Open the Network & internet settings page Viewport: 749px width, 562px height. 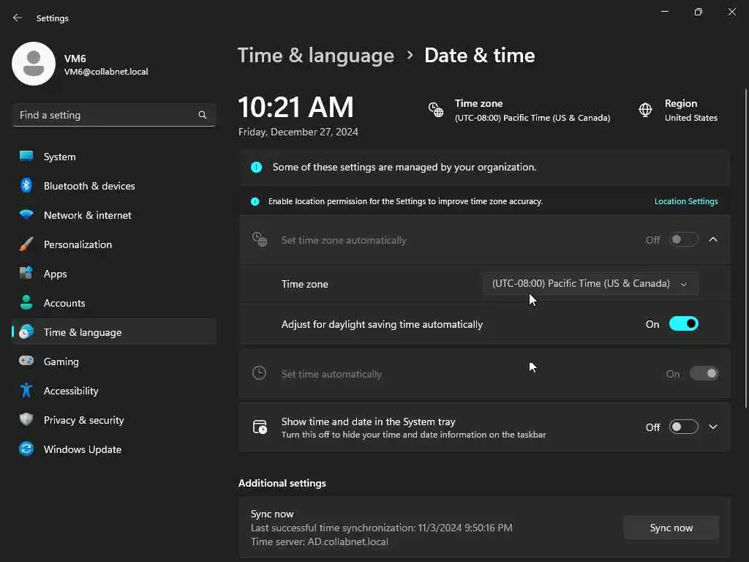88,215
